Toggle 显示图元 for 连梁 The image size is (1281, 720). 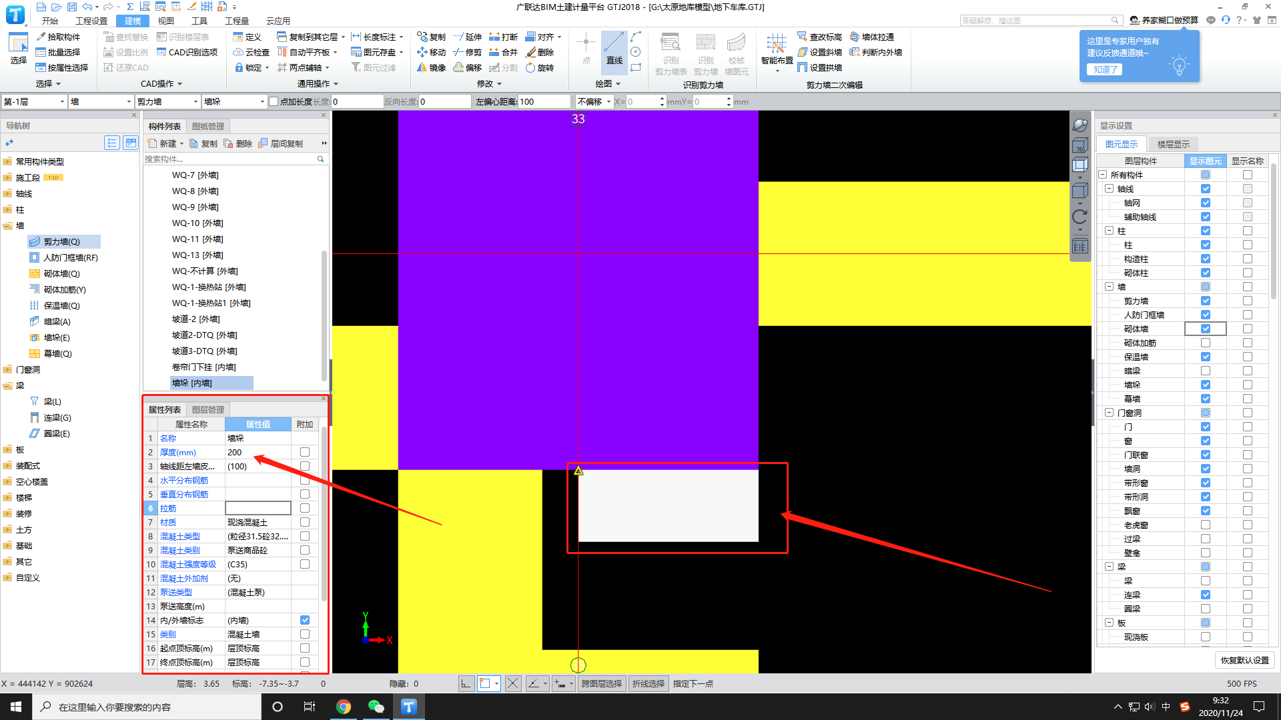tap(1206, 595)
